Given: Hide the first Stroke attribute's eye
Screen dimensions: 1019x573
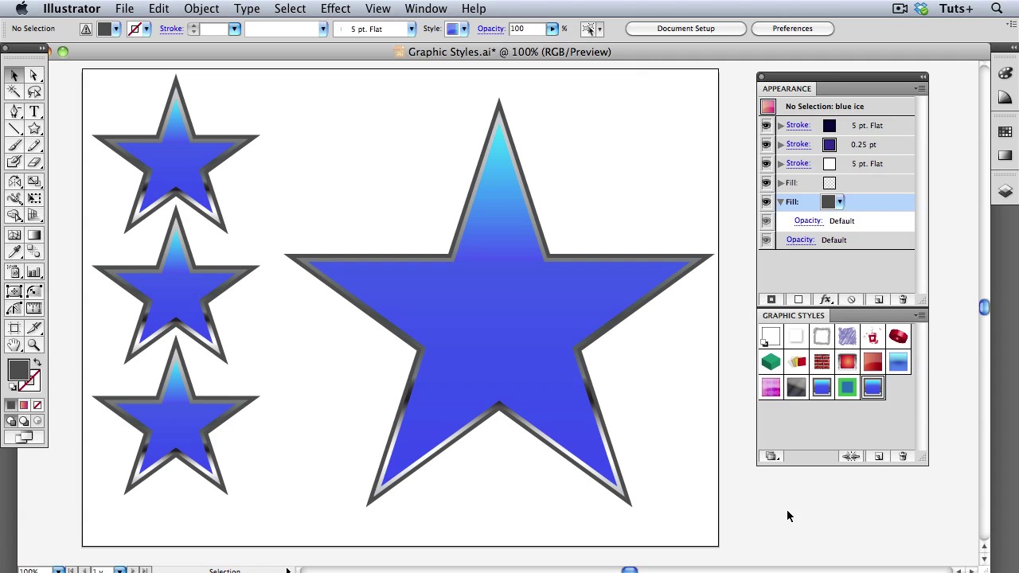Looking at the screenshot, I should tap(766, 125).
